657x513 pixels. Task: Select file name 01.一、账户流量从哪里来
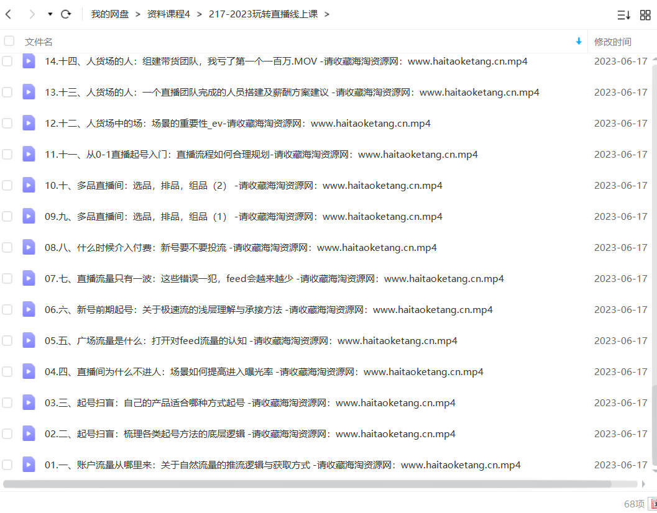(283, 465)
